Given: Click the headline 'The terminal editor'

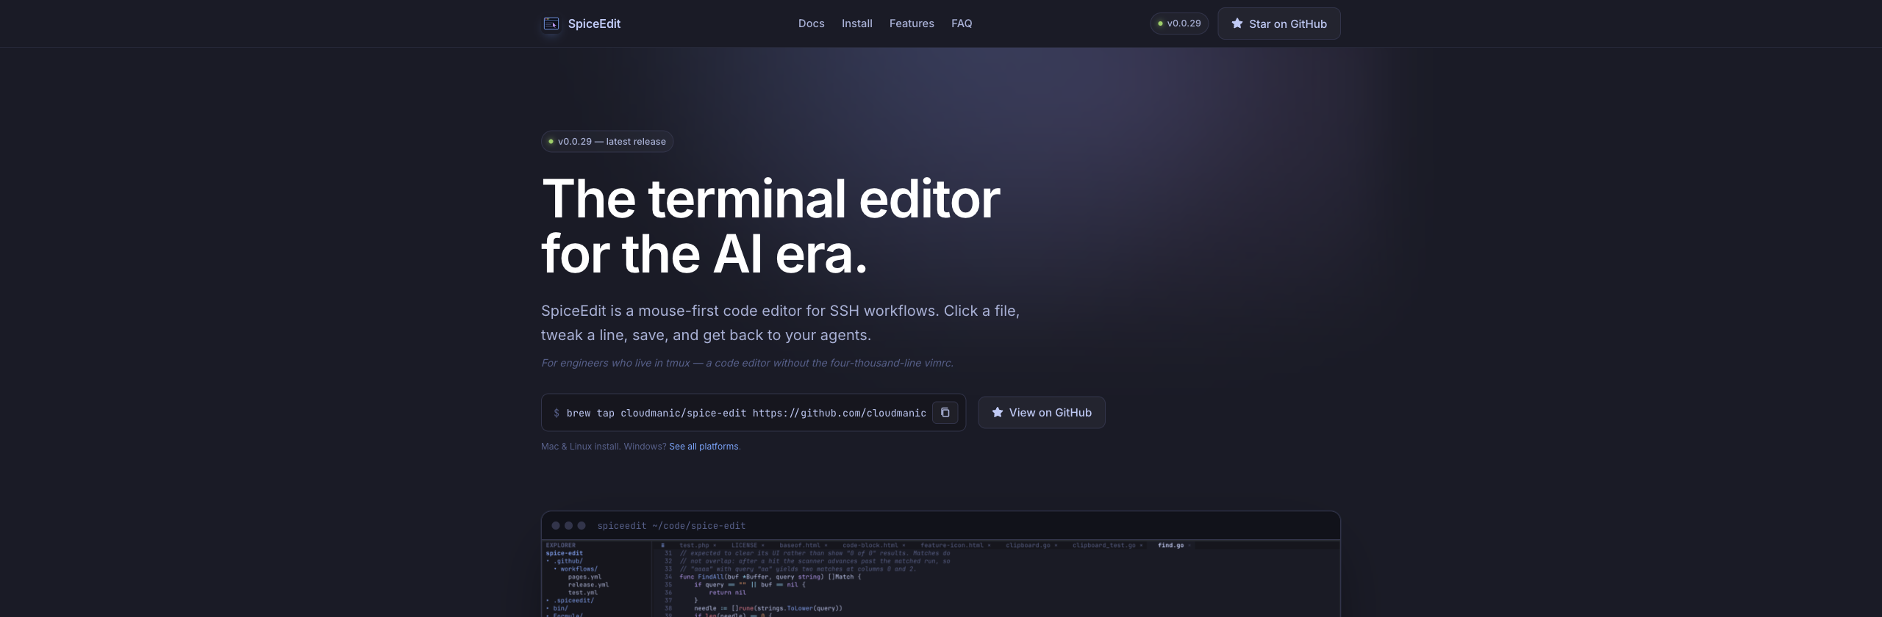Looking at the screenshot, I should [770, 199].
